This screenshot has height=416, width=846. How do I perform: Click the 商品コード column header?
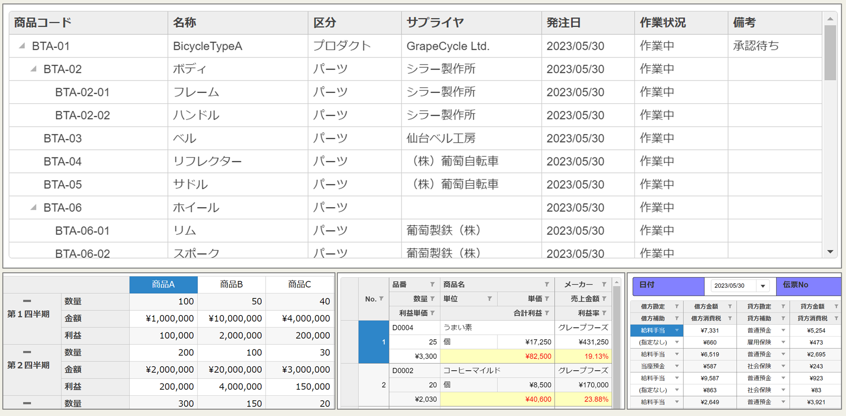click(x=88, y=23)
